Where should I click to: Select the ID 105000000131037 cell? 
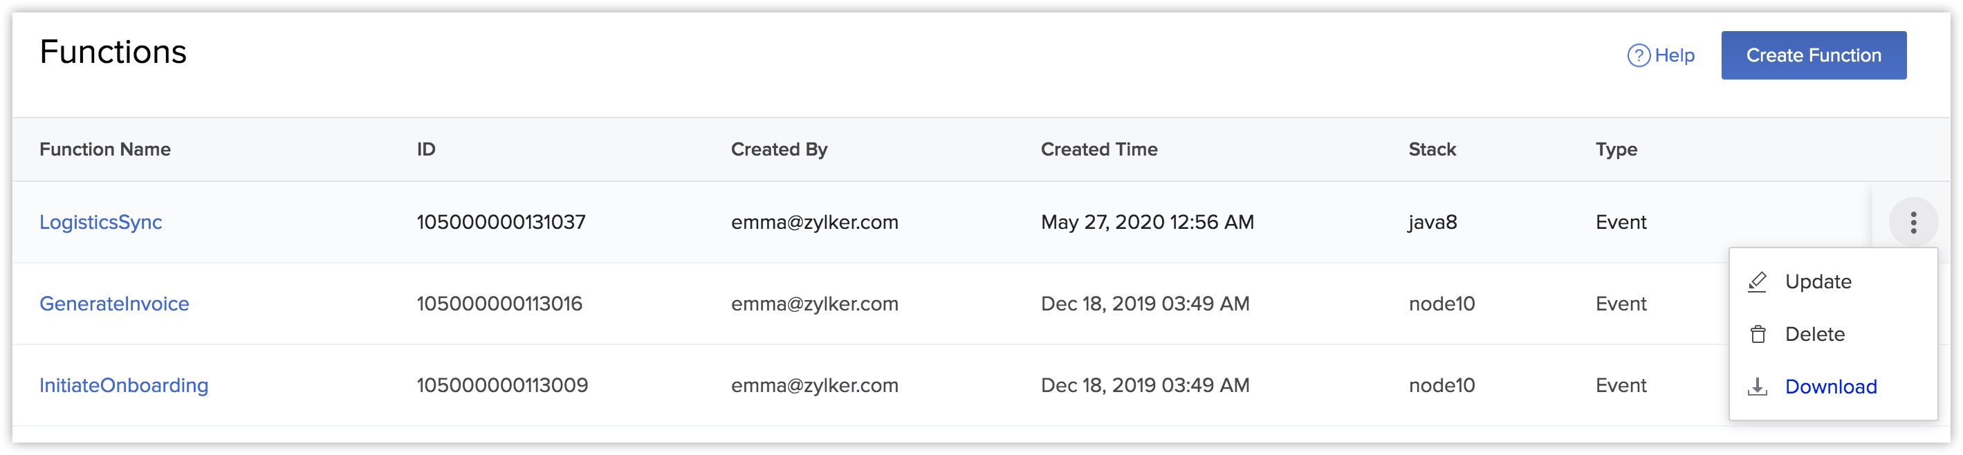point(501,222)
